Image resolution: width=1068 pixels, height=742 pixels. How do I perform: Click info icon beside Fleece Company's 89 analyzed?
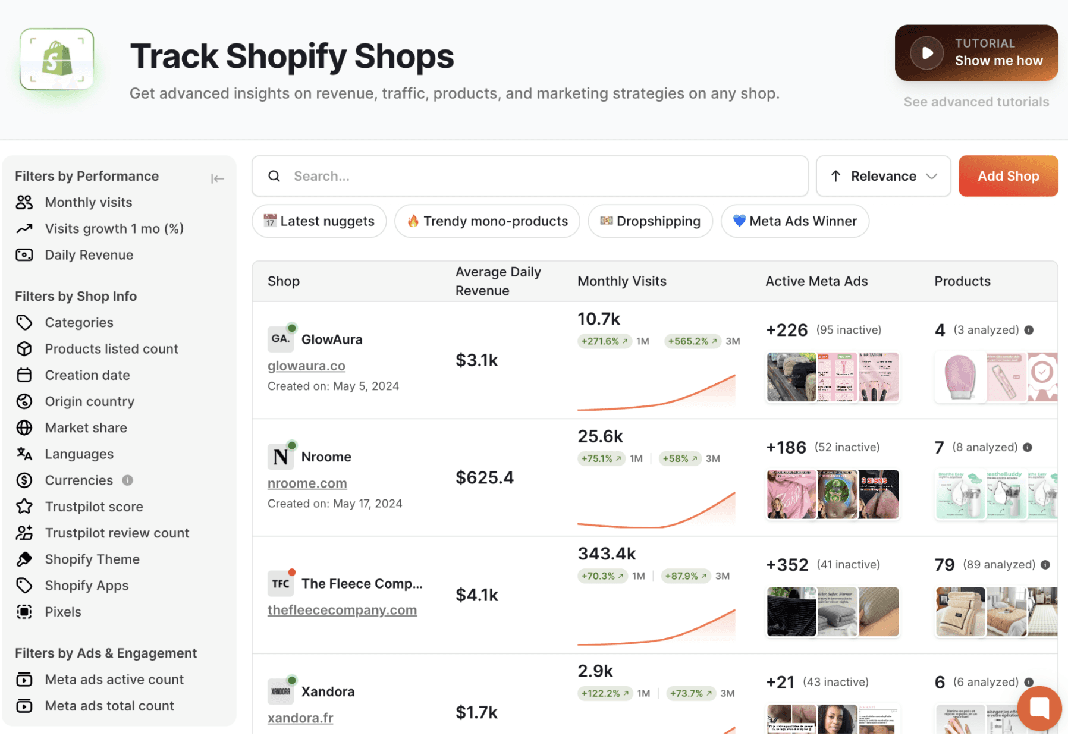1045,565
